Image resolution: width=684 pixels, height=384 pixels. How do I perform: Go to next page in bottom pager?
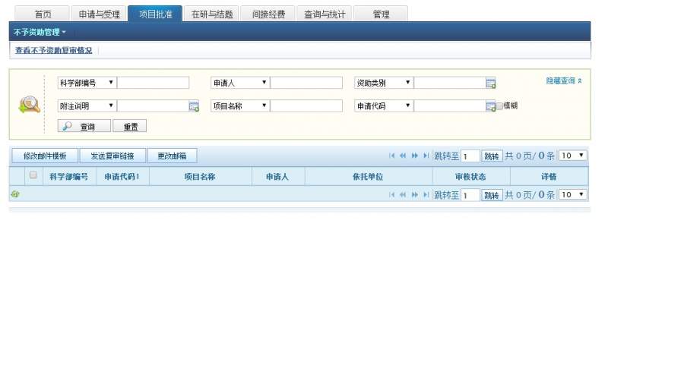414,194
